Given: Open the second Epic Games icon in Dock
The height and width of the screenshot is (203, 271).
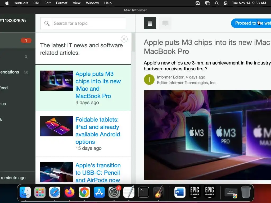Looking at the screenshot, I should (210, 192).
